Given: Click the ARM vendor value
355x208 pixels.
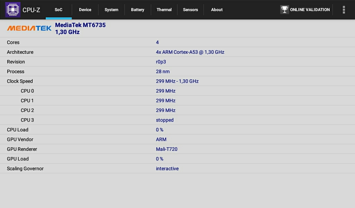Looking at the screenshot, I should click(161, 140).
